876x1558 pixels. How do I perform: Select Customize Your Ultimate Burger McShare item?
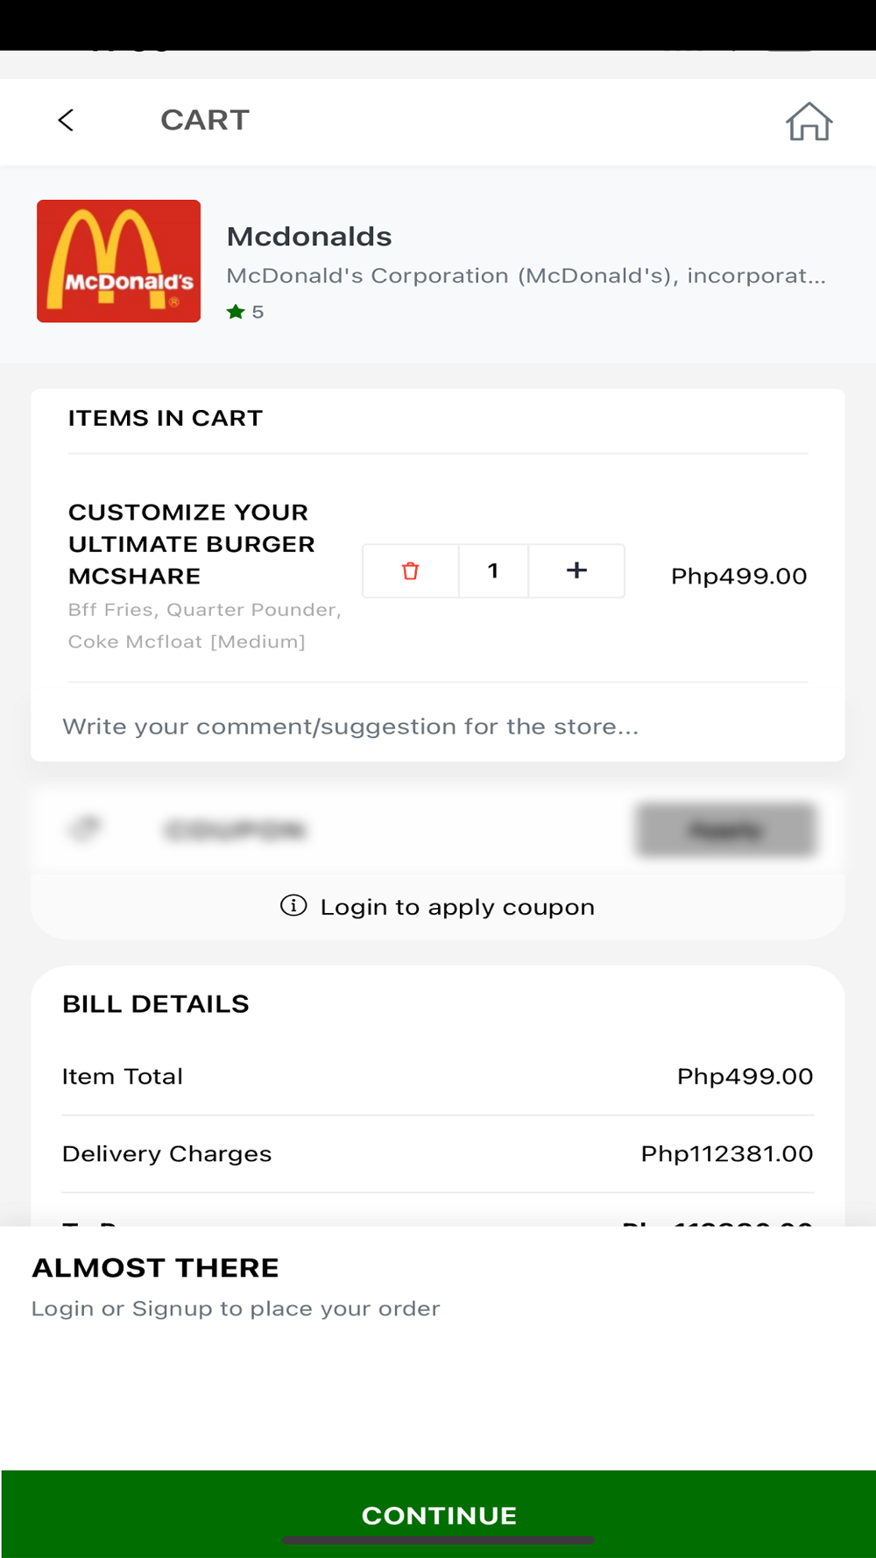(192, 544)
